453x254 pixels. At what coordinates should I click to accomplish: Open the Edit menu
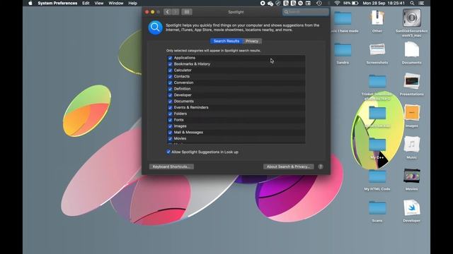click(86, 3)
